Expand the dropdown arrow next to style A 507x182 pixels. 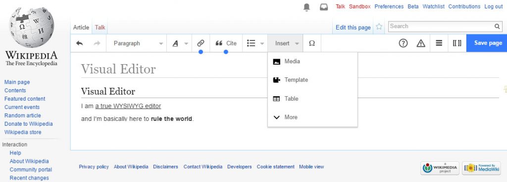click(186, 43)
